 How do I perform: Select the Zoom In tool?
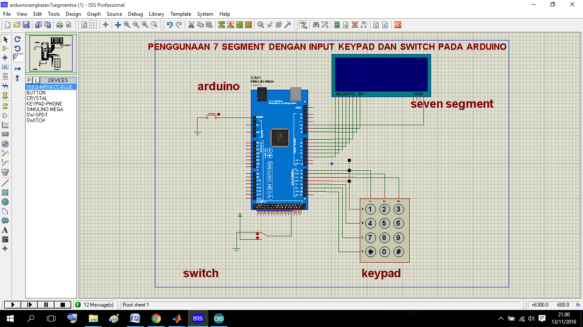tap(127, 25)
